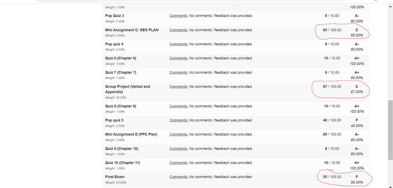Click Mini Assignment D (PPC Plan) title
This screenshot has width=393, height=188.
click(131, 134)
